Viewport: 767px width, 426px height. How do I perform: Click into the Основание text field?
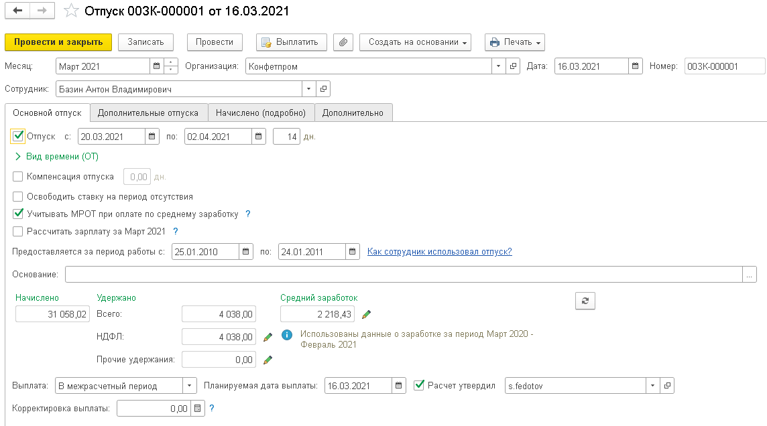pyautogui.click(x=402, y=274)
